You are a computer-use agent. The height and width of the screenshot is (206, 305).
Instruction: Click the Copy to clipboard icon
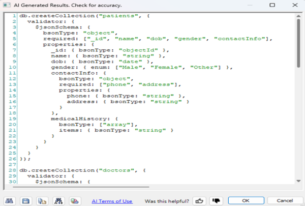(43, 200)
